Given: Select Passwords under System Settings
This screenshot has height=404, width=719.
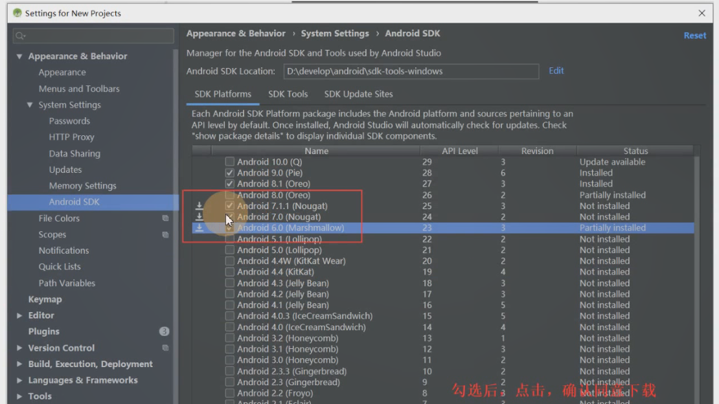Looking at the screenshot, I should [x=69, y=121].
